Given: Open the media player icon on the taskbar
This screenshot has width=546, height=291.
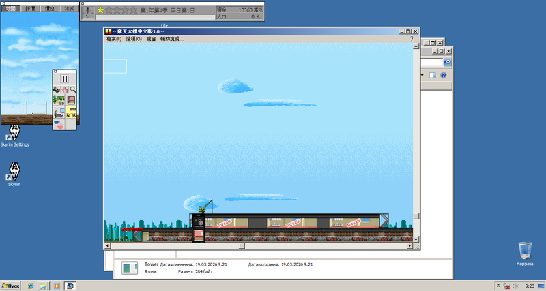Looking at the screenshot, I should (57, 286).
